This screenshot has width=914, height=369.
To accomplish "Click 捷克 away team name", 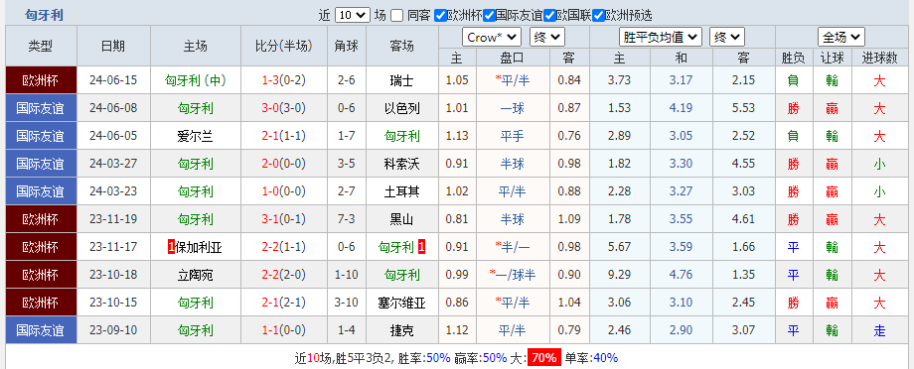I will point(401,330).
